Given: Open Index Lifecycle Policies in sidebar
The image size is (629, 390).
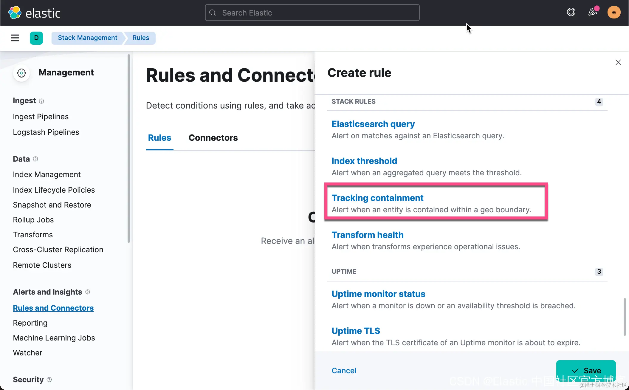Looking at the screenshot, I should pyautogui.click(x=54, y=190).
